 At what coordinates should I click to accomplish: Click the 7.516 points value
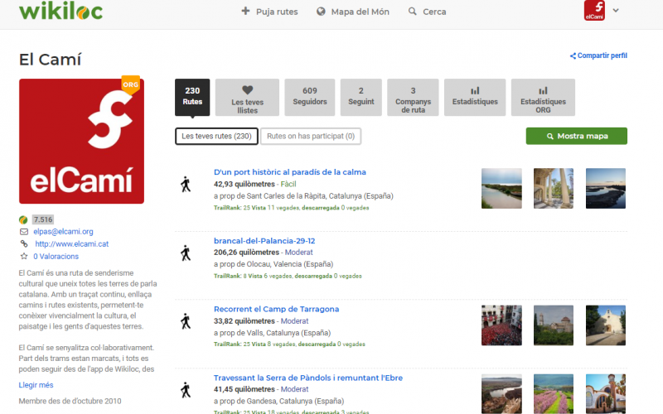[x=43, y=219]
